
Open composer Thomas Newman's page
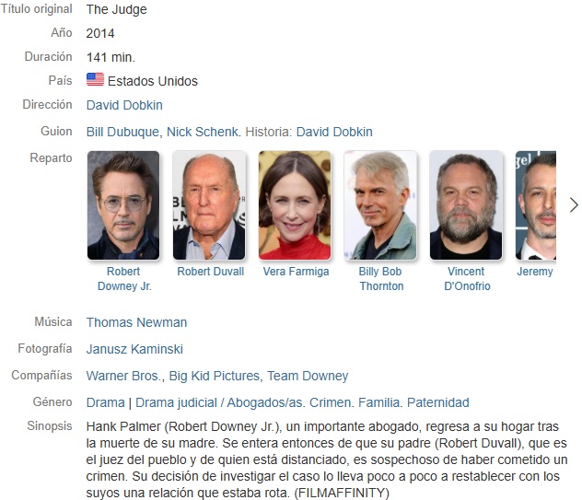click(136, 322)
